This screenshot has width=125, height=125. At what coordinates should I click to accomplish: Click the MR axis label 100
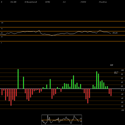(x=122, y=70)
